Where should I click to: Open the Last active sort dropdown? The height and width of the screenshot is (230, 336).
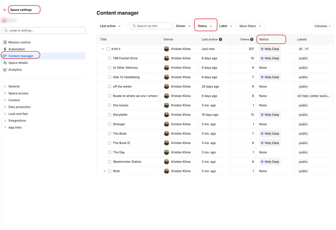coord(110,26)
